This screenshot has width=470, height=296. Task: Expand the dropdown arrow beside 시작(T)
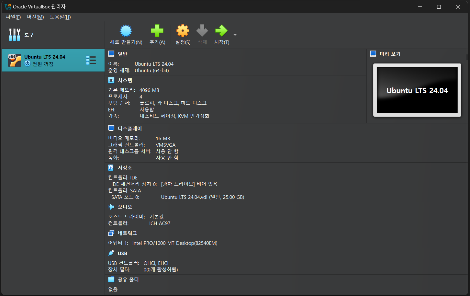pos(235,35)
